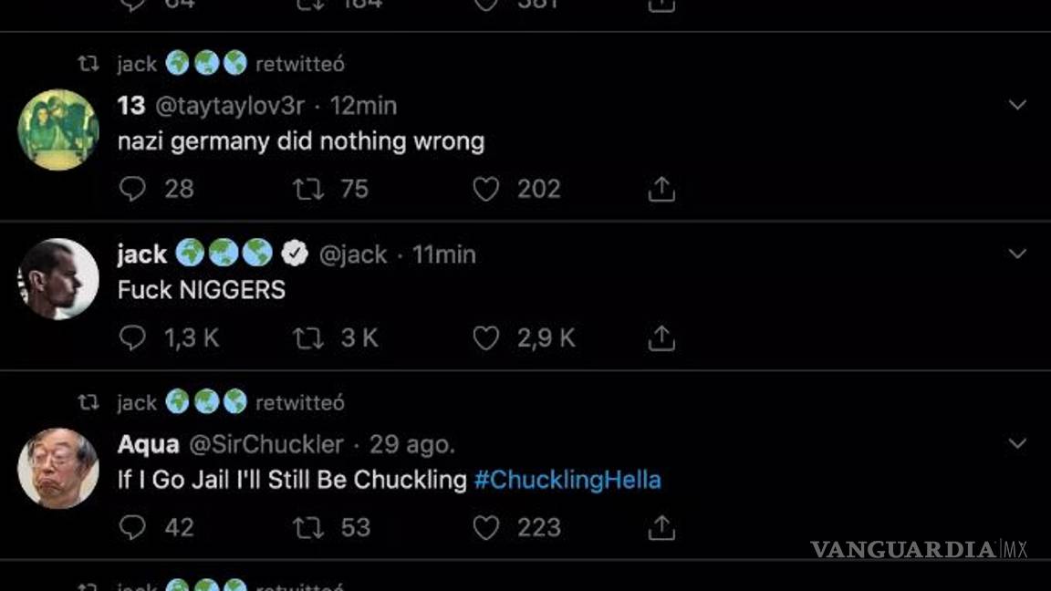The height and width of the screenshot is (591, 1051).
Task: Like the tweet from @taytaylov3r
Action: [485, 189]
